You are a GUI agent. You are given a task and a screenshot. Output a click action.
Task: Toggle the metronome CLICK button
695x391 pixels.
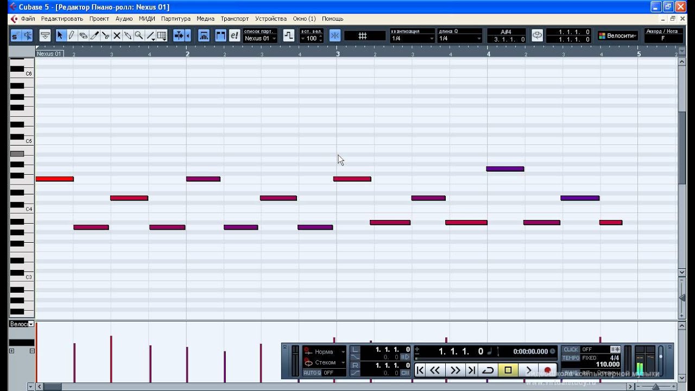tap(571, 350)
